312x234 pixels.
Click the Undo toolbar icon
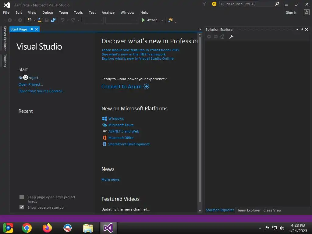coord(62,20)
